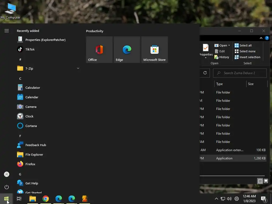Click the explorer horizontal scrollbar
The height and width of the screenshot is (204, 272).
(x=232, y=176)
